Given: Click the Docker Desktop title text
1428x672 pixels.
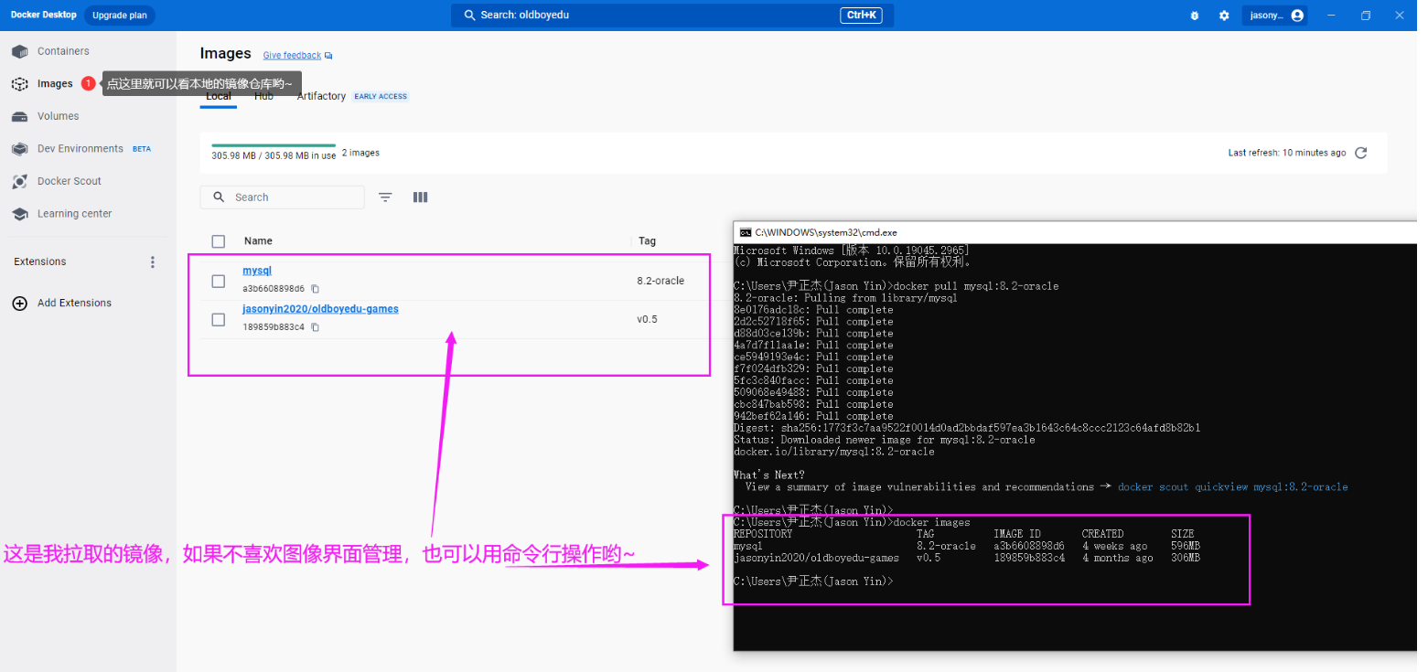Looking at the screenshot, I should click(44, 15).
